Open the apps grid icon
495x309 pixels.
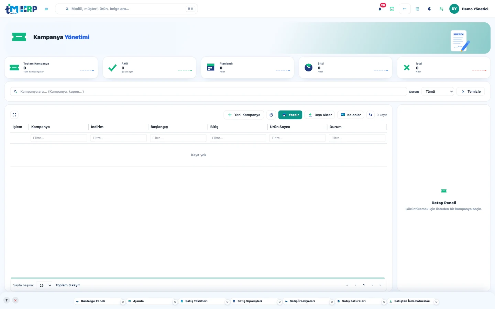click(417, 9)
